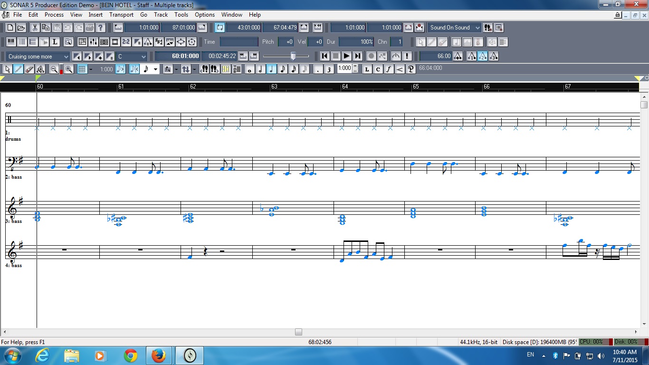The width and height of the screenshot is (649, 365).
Task: Select the whole note duration button
Action: tap(250, 69)
